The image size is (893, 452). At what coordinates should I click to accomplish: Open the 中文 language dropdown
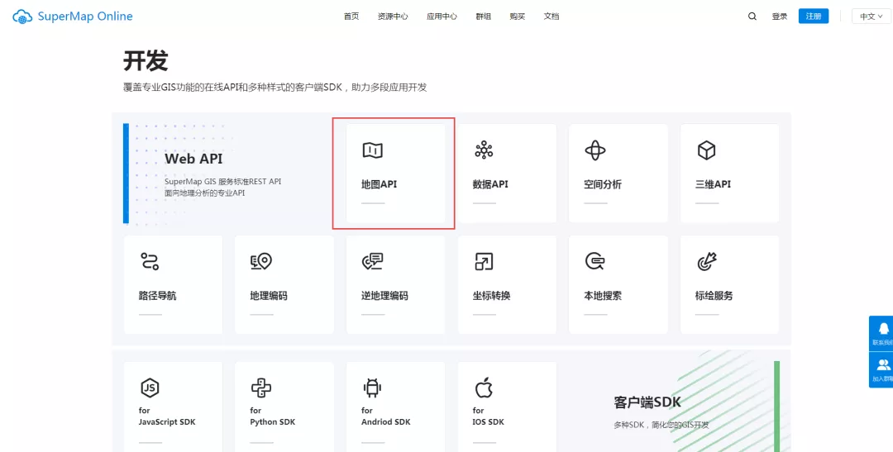pyautogui.click(x=871, y=17)
